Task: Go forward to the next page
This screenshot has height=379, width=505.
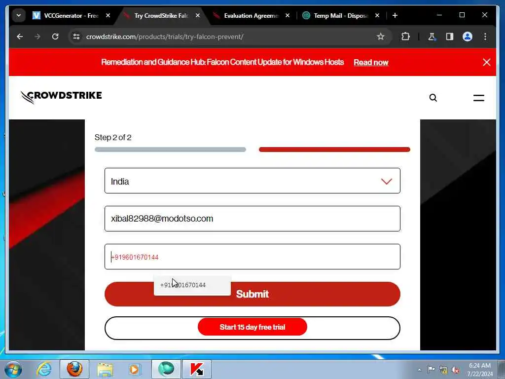Action: (37, 37)
